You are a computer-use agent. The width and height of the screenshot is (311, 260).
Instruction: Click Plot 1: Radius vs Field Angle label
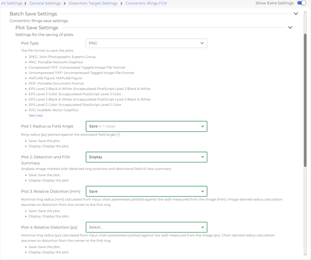pos(47,126)
